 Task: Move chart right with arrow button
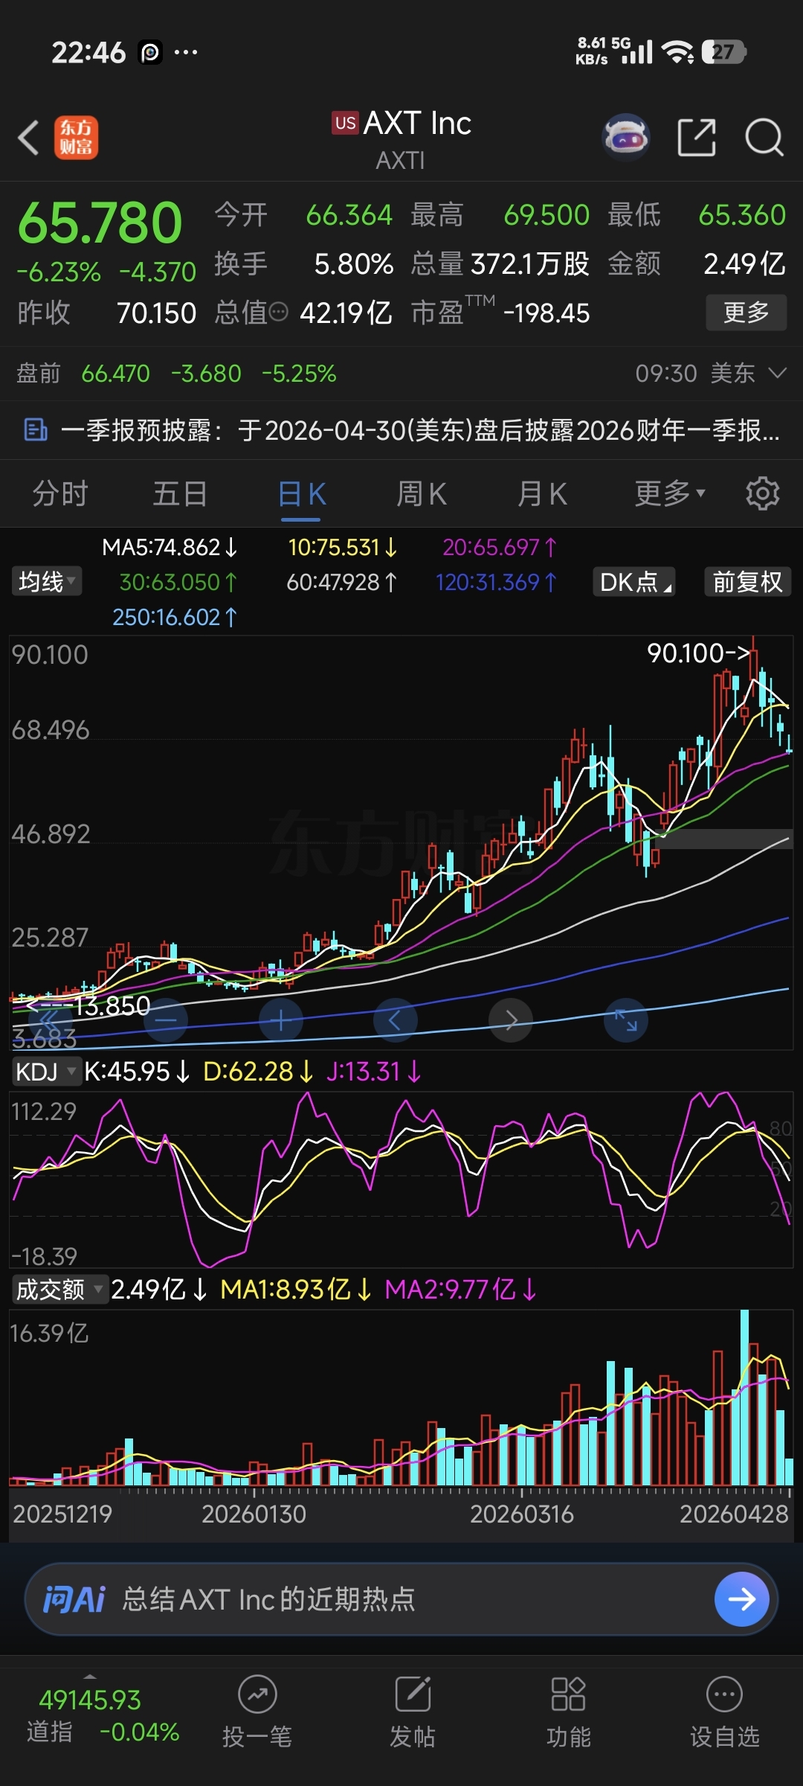511,1020
